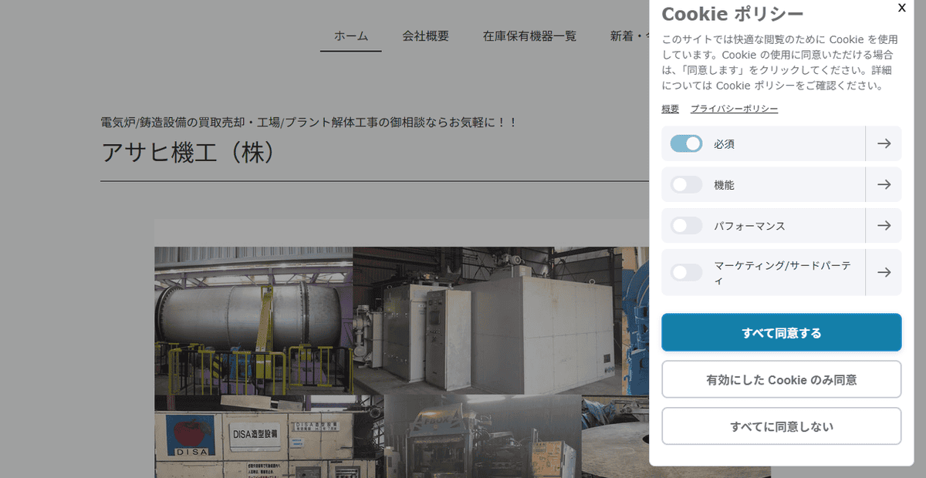Open the プライバシーポリシー link
This screenshot has width=926, height=478.
point(733,109)
